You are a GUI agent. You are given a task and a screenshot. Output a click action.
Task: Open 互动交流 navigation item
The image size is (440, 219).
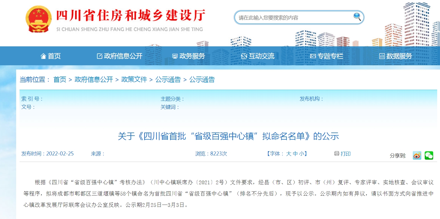(x=258, y=56)
